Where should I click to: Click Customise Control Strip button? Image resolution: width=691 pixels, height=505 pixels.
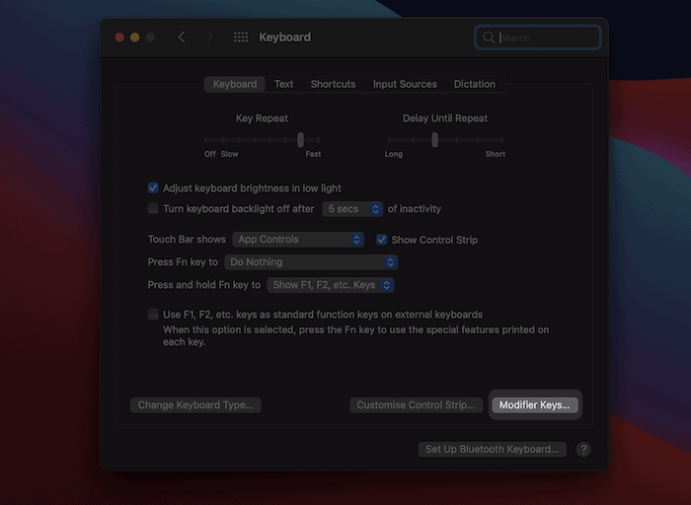pyautogui.click(x=416, y=405)
